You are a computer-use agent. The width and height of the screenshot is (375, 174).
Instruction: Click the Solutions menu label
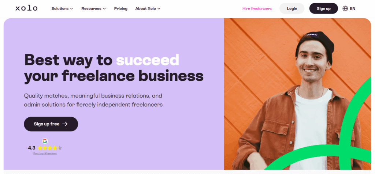point(60,8)
